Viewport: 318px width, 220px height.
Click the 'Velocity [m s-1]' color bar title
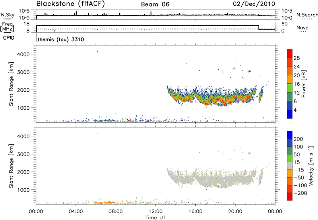click(x=311, y=166)
